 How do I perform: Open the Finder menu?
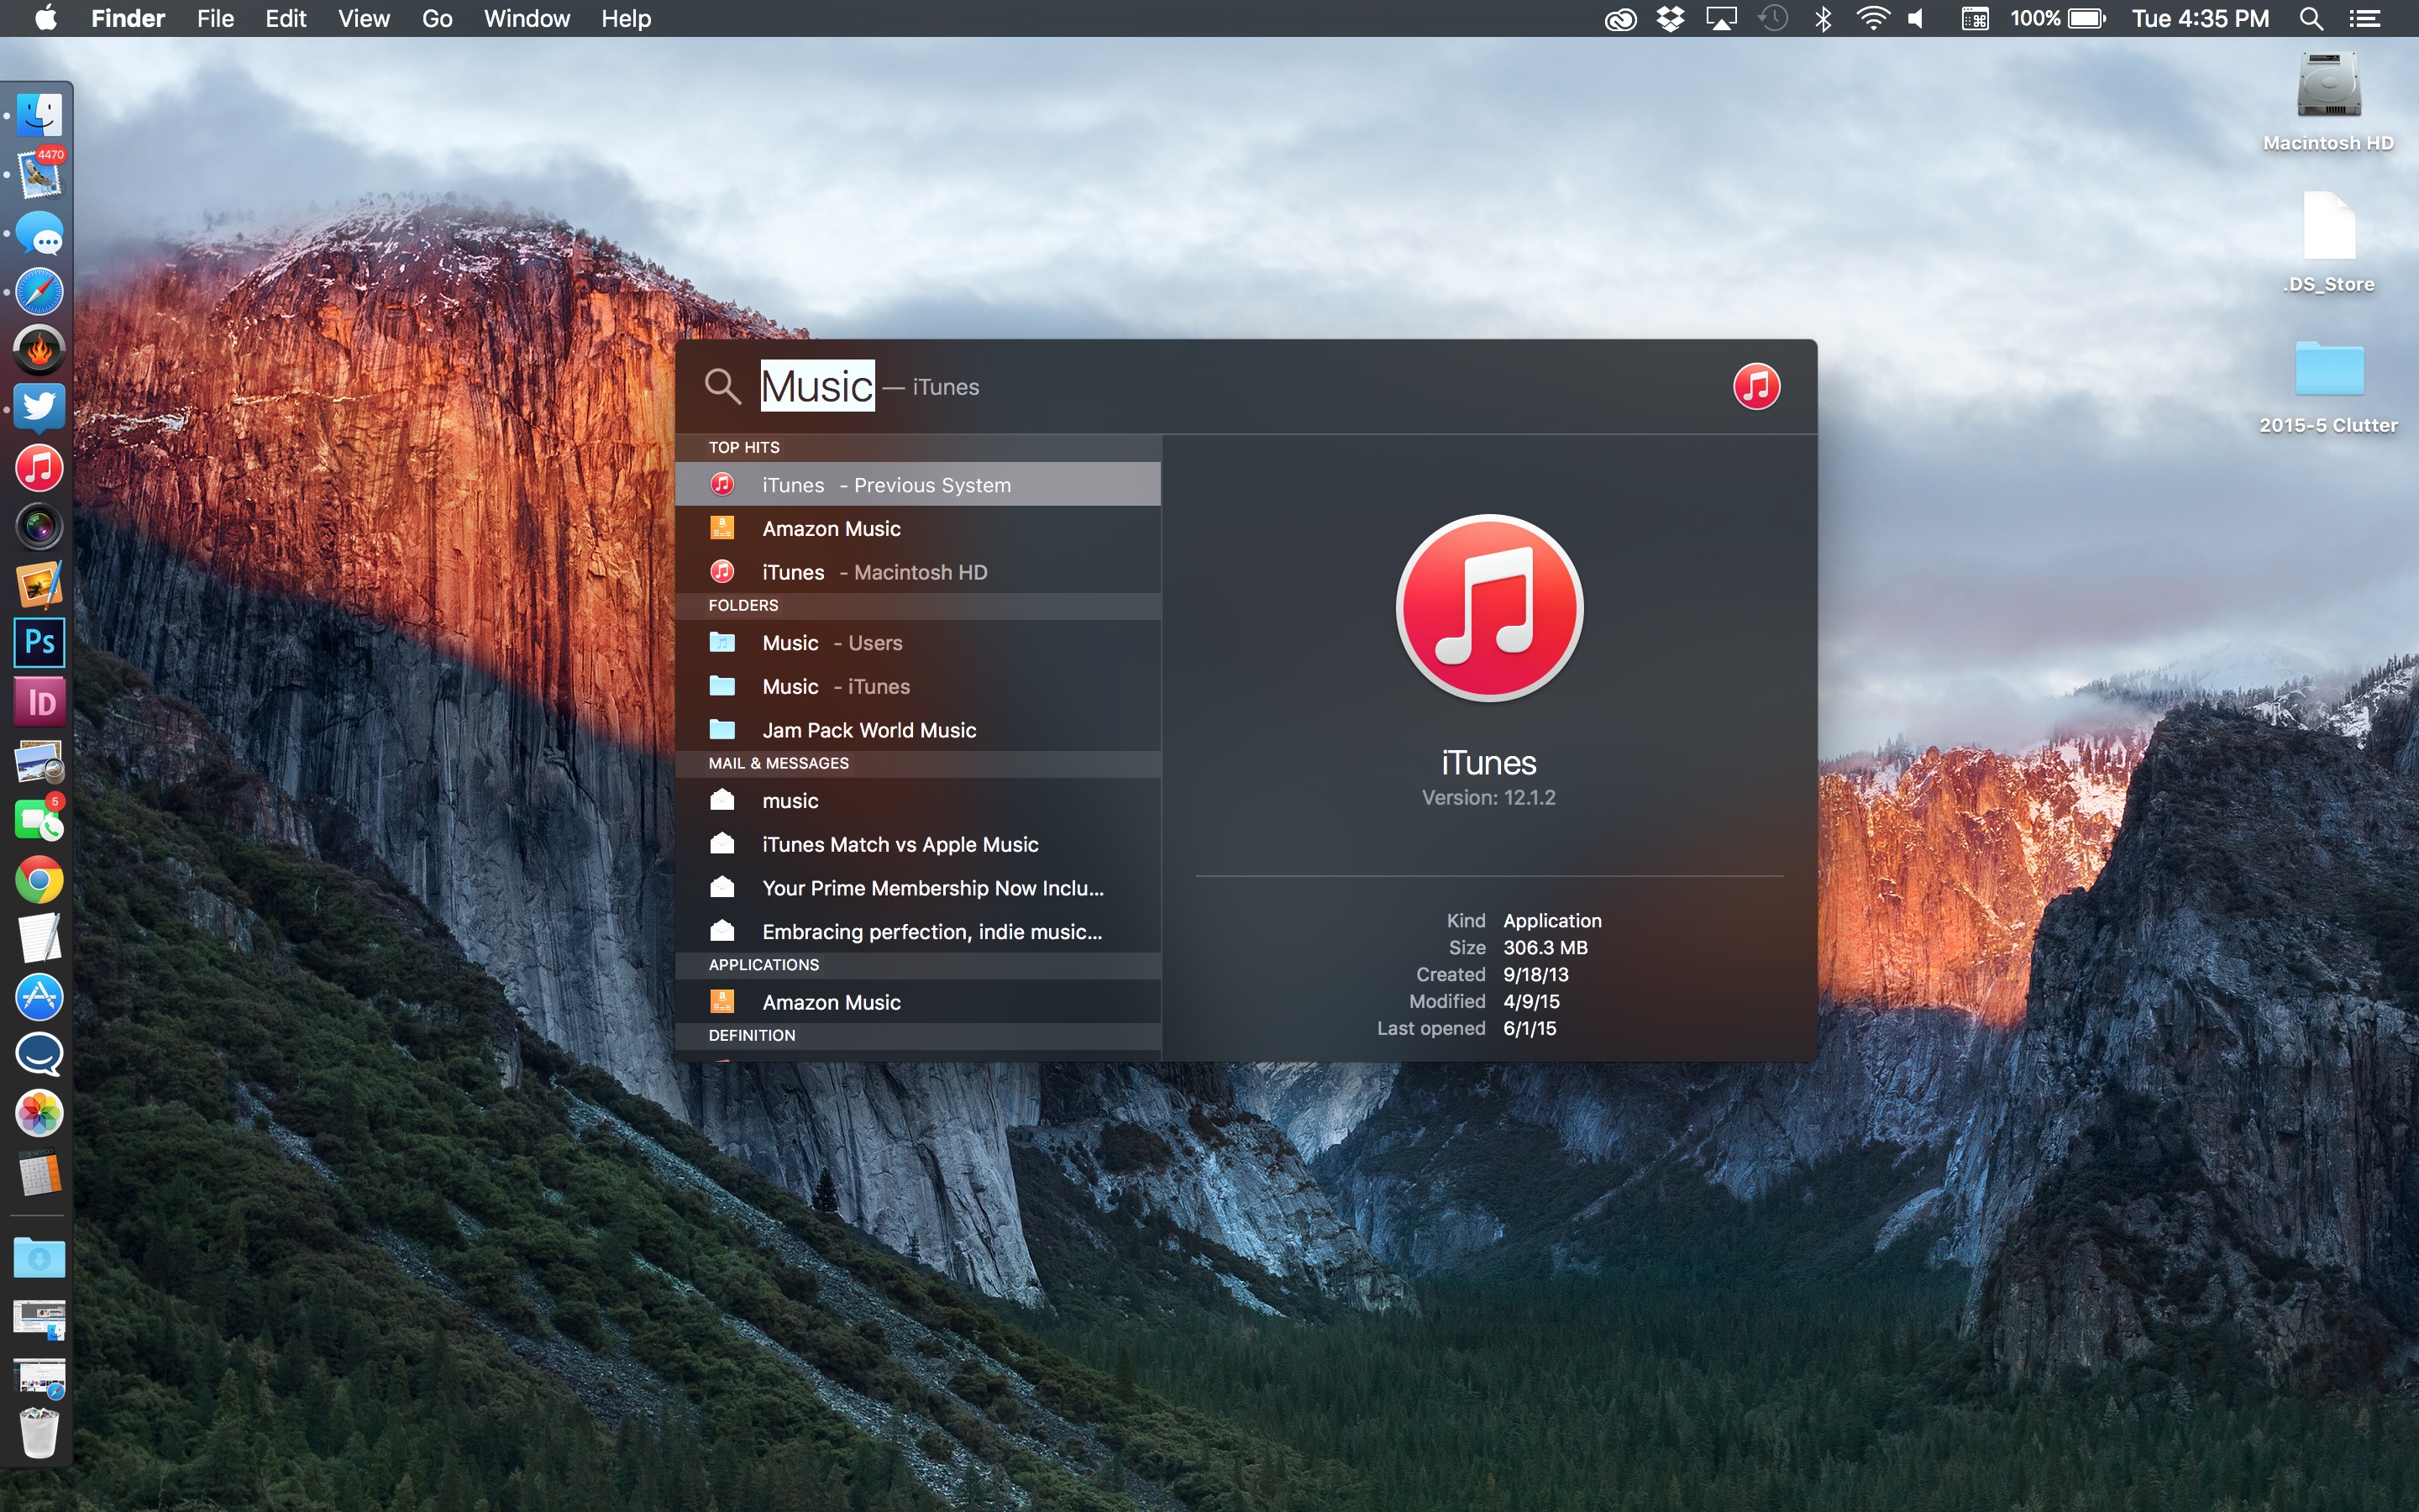[x=128, y=19]
